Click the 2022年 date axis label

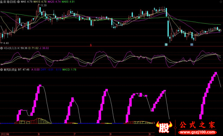[5, 134]
